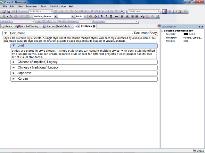
Task: Open the File menu
Action: pos(5,6)
